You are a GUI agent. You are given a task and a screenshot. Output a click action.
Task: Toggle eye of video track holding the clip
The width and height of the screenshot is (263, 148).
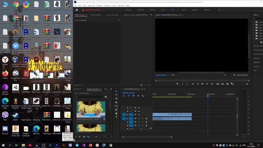click(x=139, y=115)
